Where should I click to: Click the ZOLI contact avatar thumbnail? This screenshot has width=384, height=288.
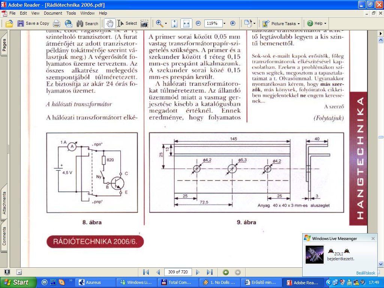coord(315,255)
